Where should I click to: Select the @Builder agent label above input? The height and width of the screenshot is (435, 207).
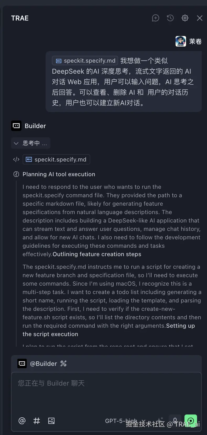coord(43,364)
